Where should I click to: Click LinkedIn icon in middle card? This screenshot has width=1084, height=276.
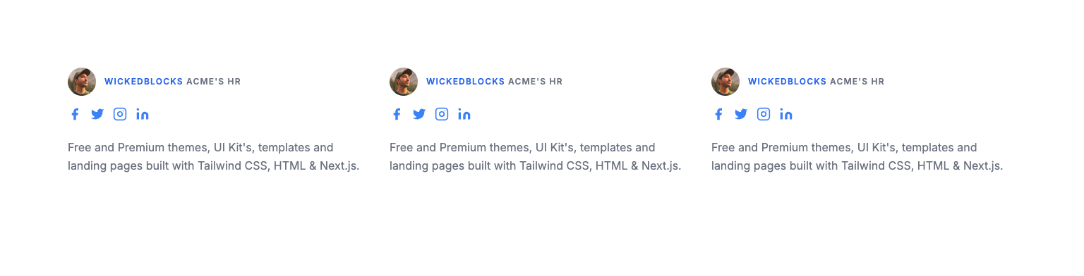(464, 114)
